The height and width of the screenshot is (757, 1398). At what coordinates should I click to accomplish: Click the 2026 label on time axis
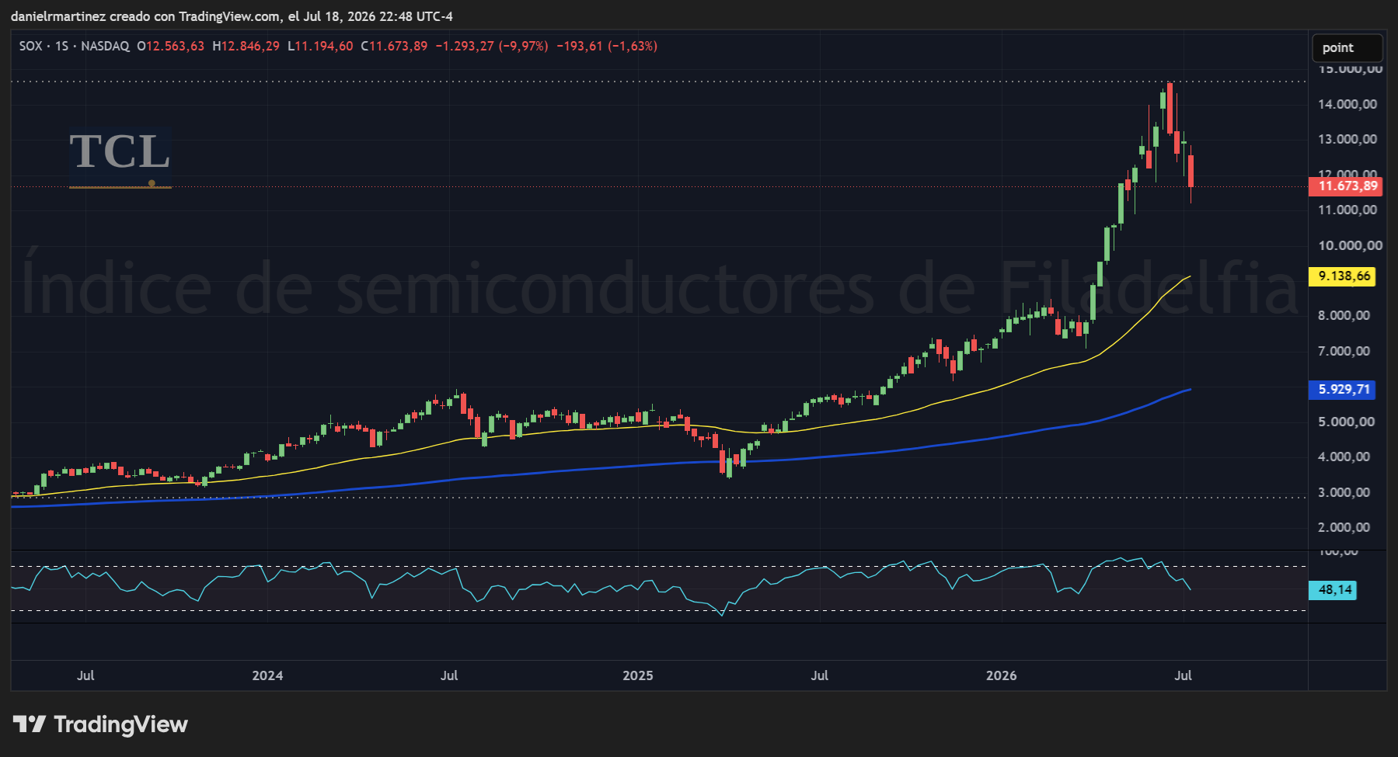(1001, 675)
